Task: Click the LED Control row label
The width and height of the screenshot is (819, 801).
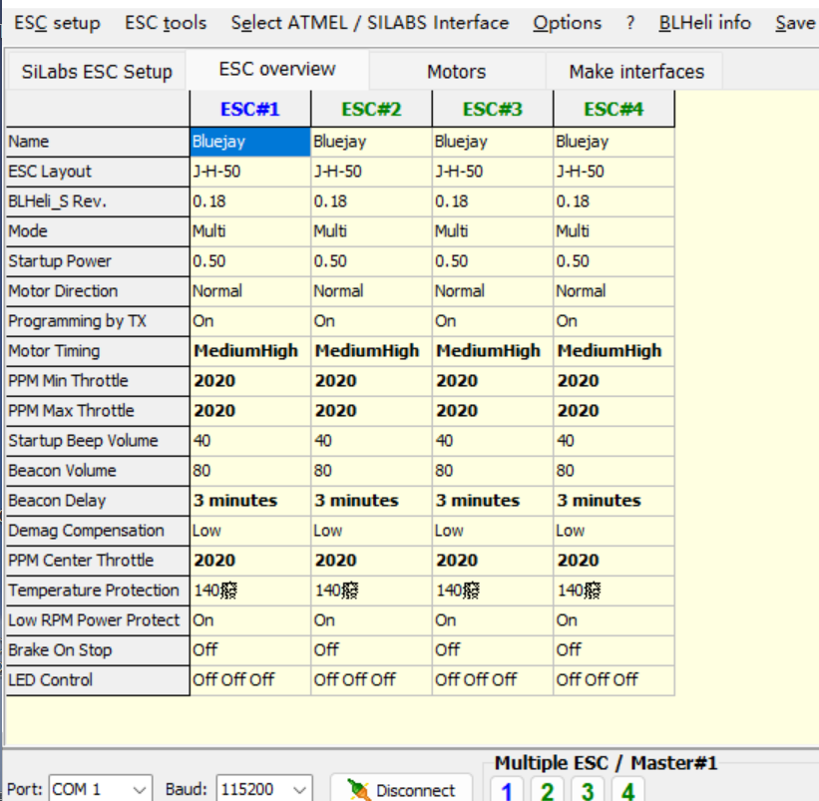Action: (x=98, y=680)
